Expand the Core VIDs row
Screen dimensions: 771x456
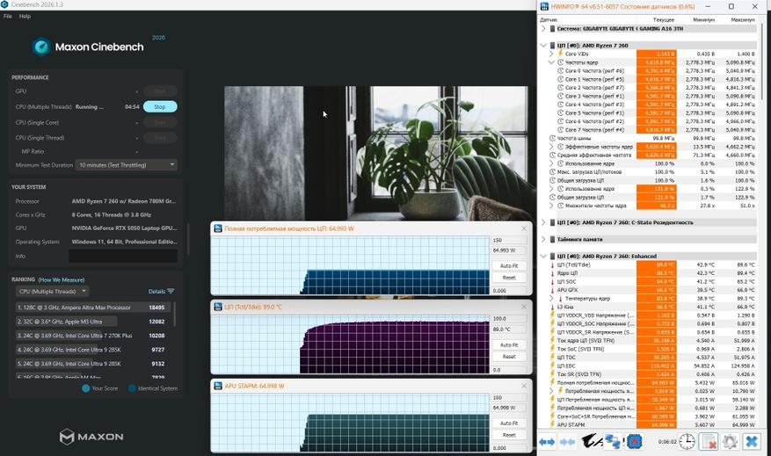click(x=551, y=54)
